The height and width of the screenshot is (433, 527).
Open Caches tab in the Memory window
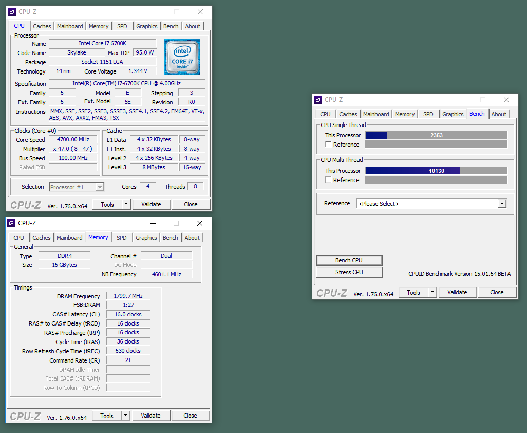[x=41, y=238]
